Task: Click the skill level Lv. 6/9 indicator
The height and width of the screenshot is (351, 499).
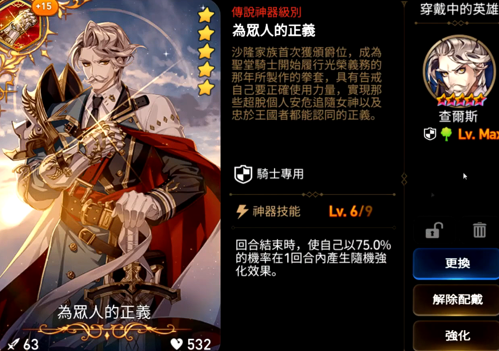Action: 351,211
